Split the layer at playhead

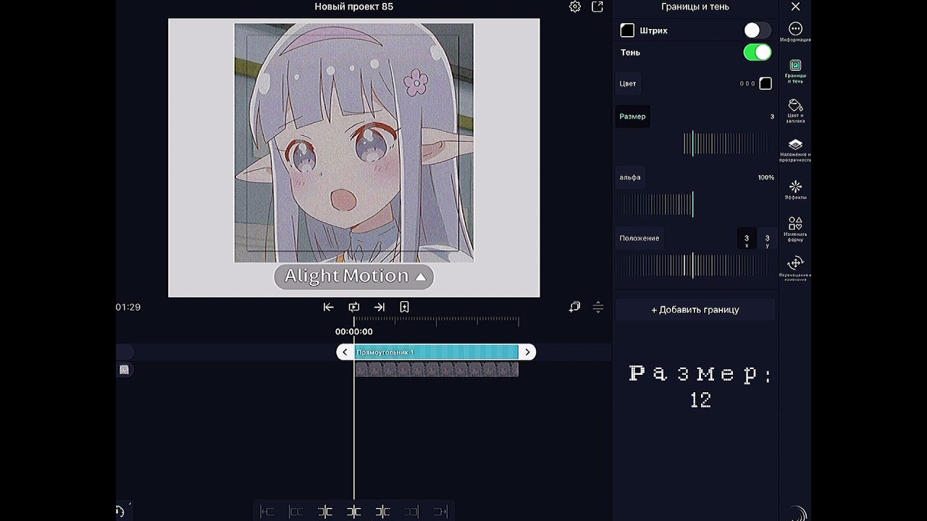pyautogui.click(x=354, y=512)
